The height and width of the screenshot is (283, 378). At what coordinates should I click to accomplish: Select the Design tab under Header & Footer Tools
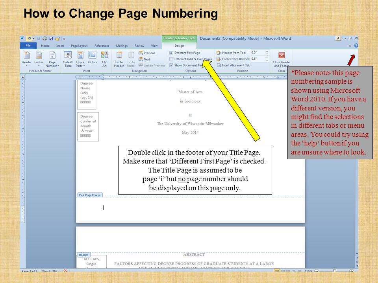point(180,46)
